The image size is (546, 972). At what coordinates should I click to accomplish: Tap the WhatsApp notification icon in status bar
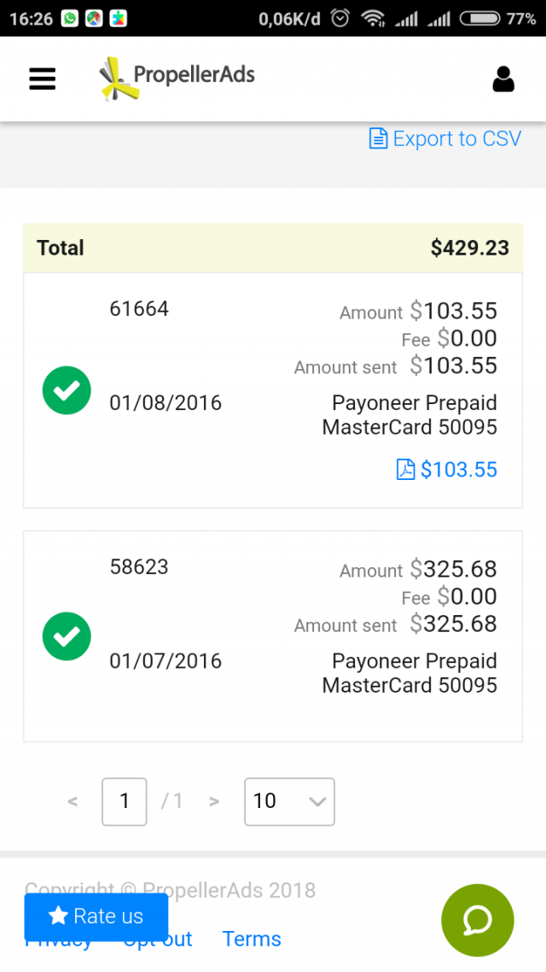coord(70,19)
